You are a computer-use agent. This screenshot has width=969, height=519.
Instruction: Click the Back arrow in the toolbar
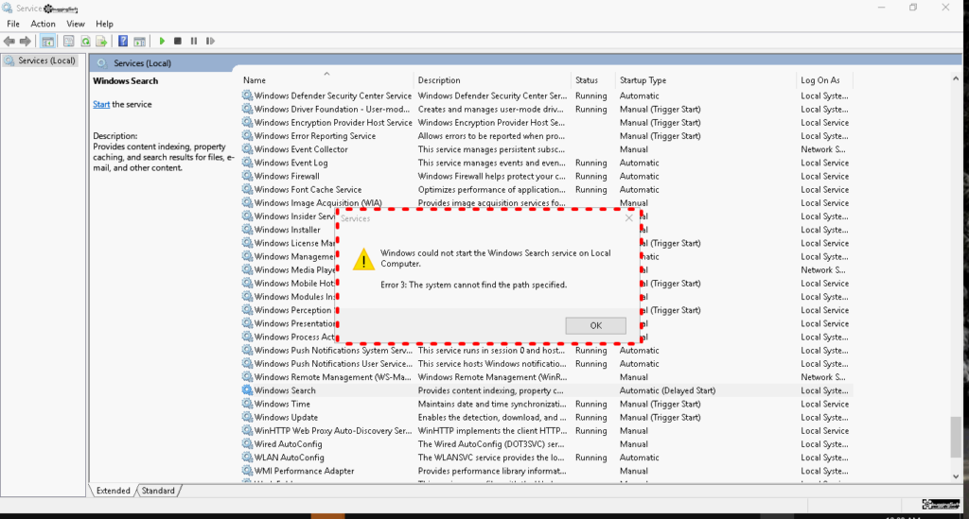[9, 42]
